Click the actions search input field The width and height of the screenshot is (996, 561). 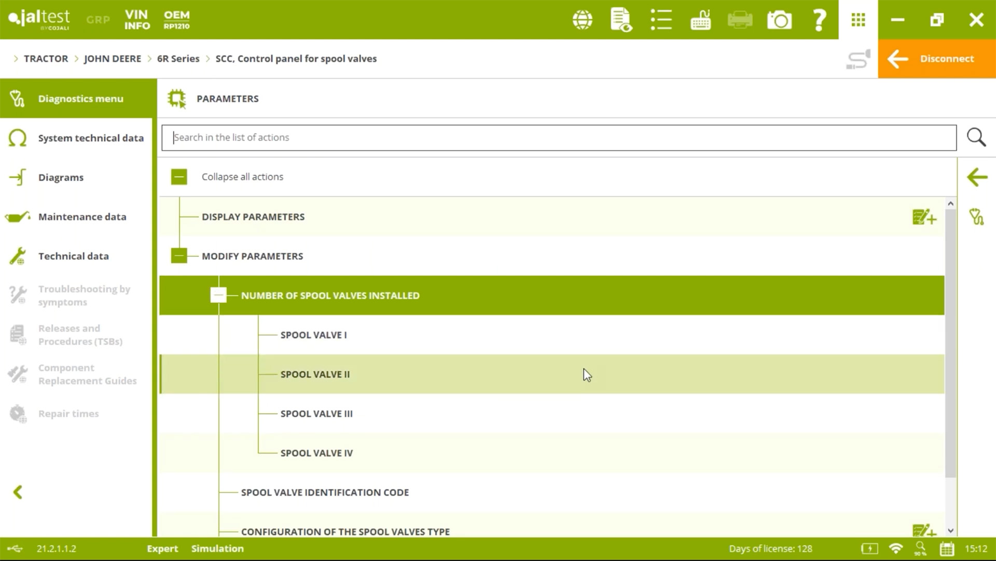[x=558, y=138]
